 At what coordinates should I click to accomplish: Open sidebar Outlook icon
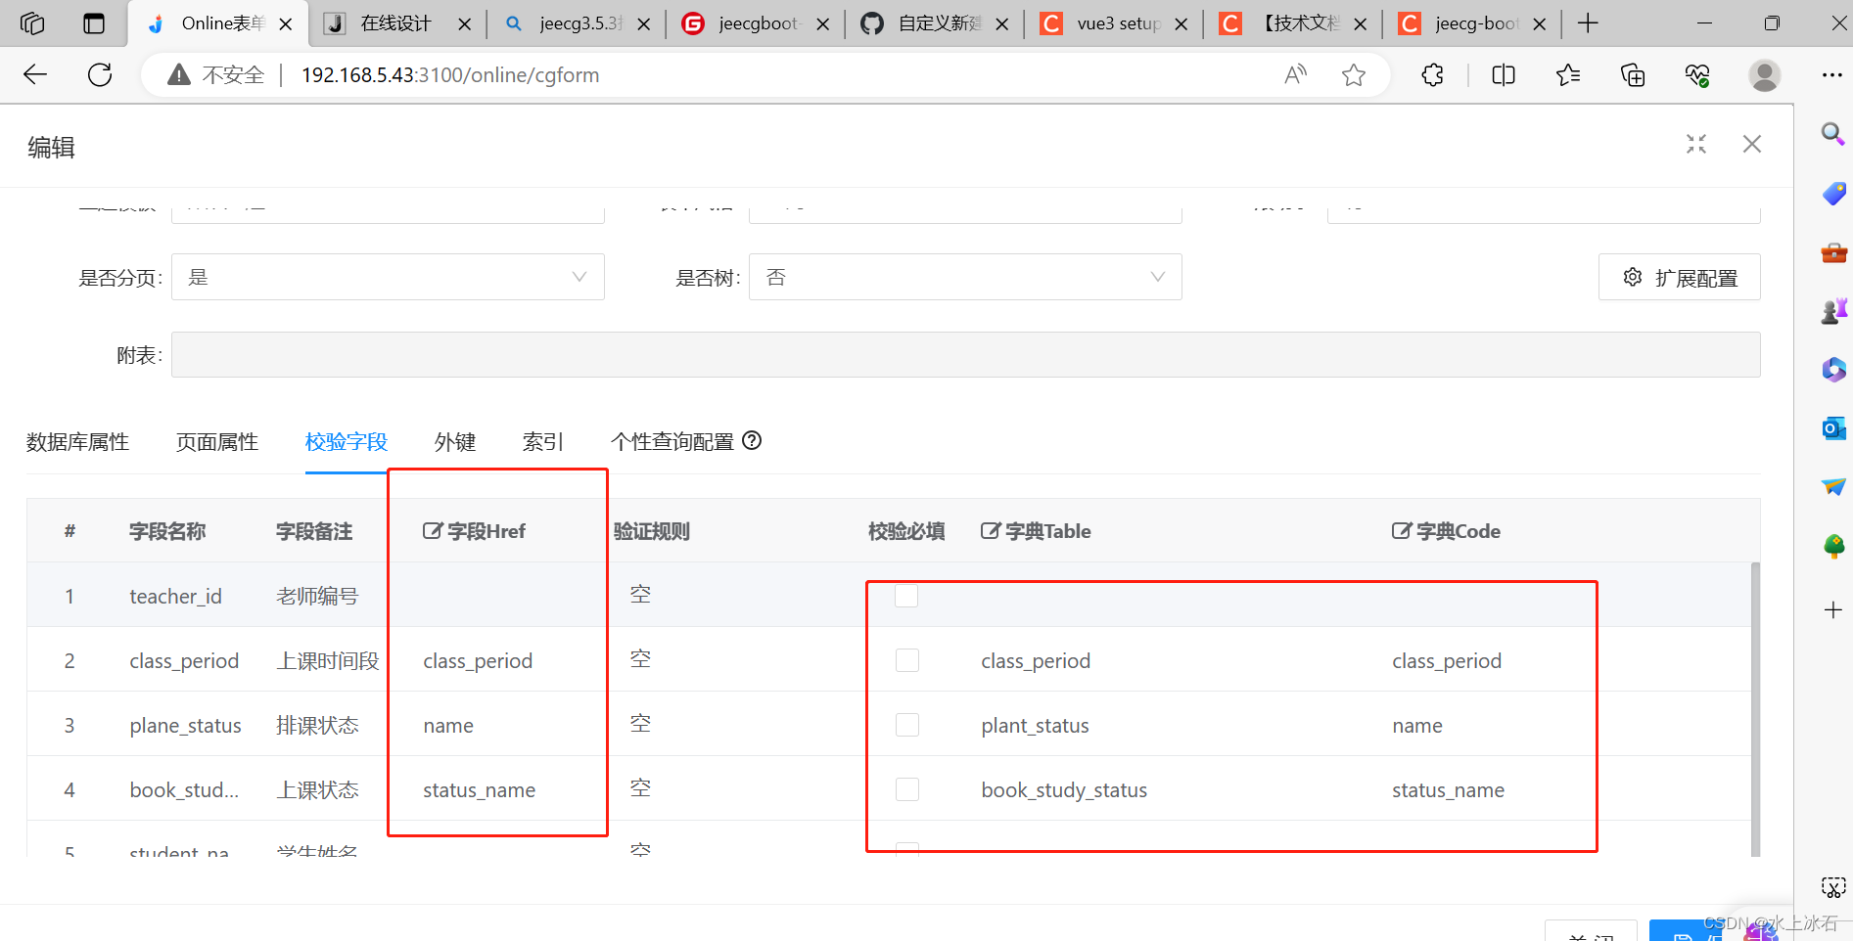[x=1833, y=428]
